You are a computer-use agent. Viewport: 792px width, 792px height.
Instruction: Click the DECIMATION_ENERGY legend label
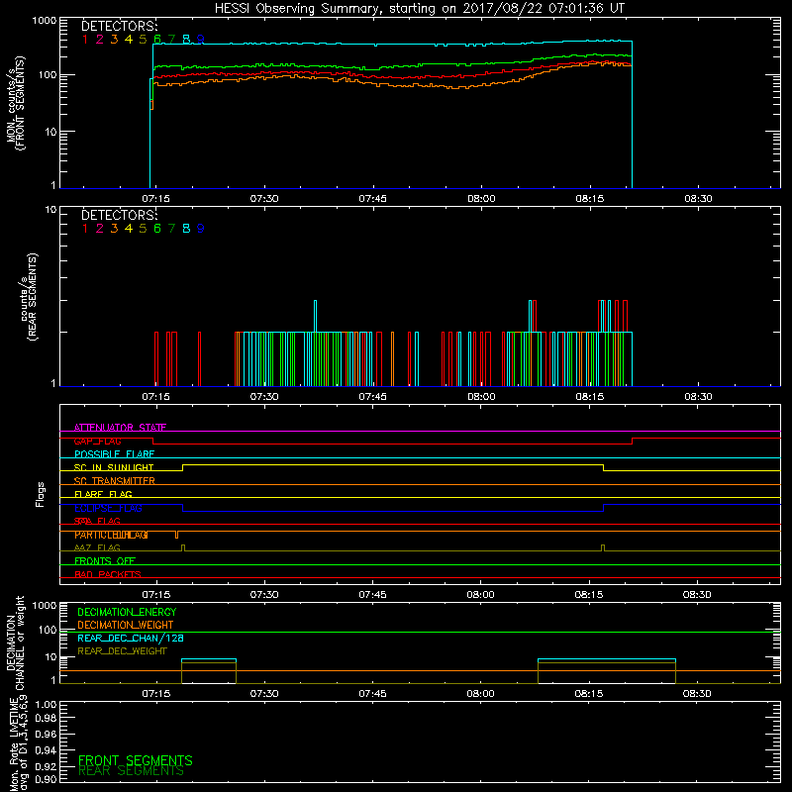(127, 612)
